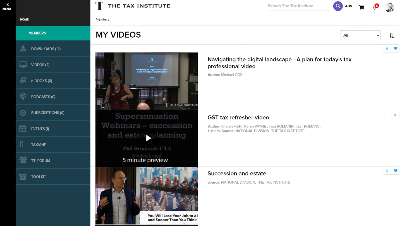
Task: Open the Succession and estate video thumbnail
Action: coord(147,196)
